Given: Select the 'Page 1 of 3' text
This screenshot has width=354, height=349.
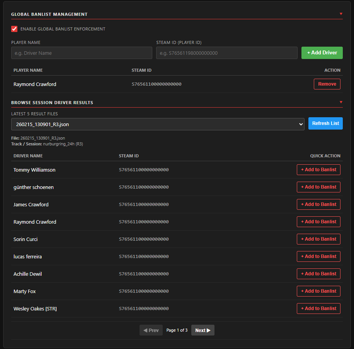Looking at the screenshot, I should point(177,330).
